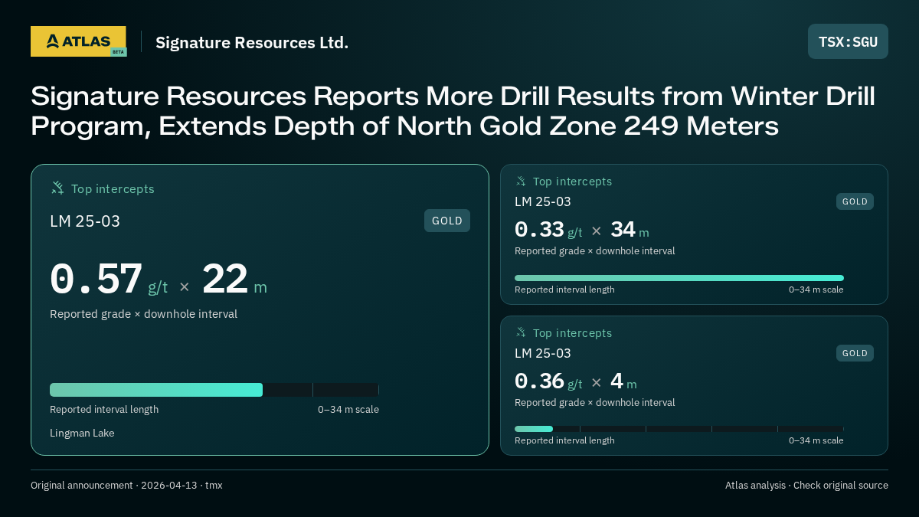
Task: Click the Lingman Lake location label
Action: [x=82, y=433]
